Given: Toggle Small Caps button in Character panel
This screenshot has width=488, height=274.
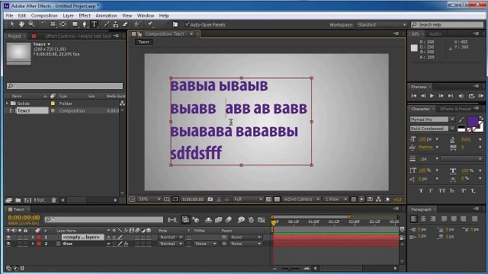Looking at the screenshot, I should coord(452,191).
